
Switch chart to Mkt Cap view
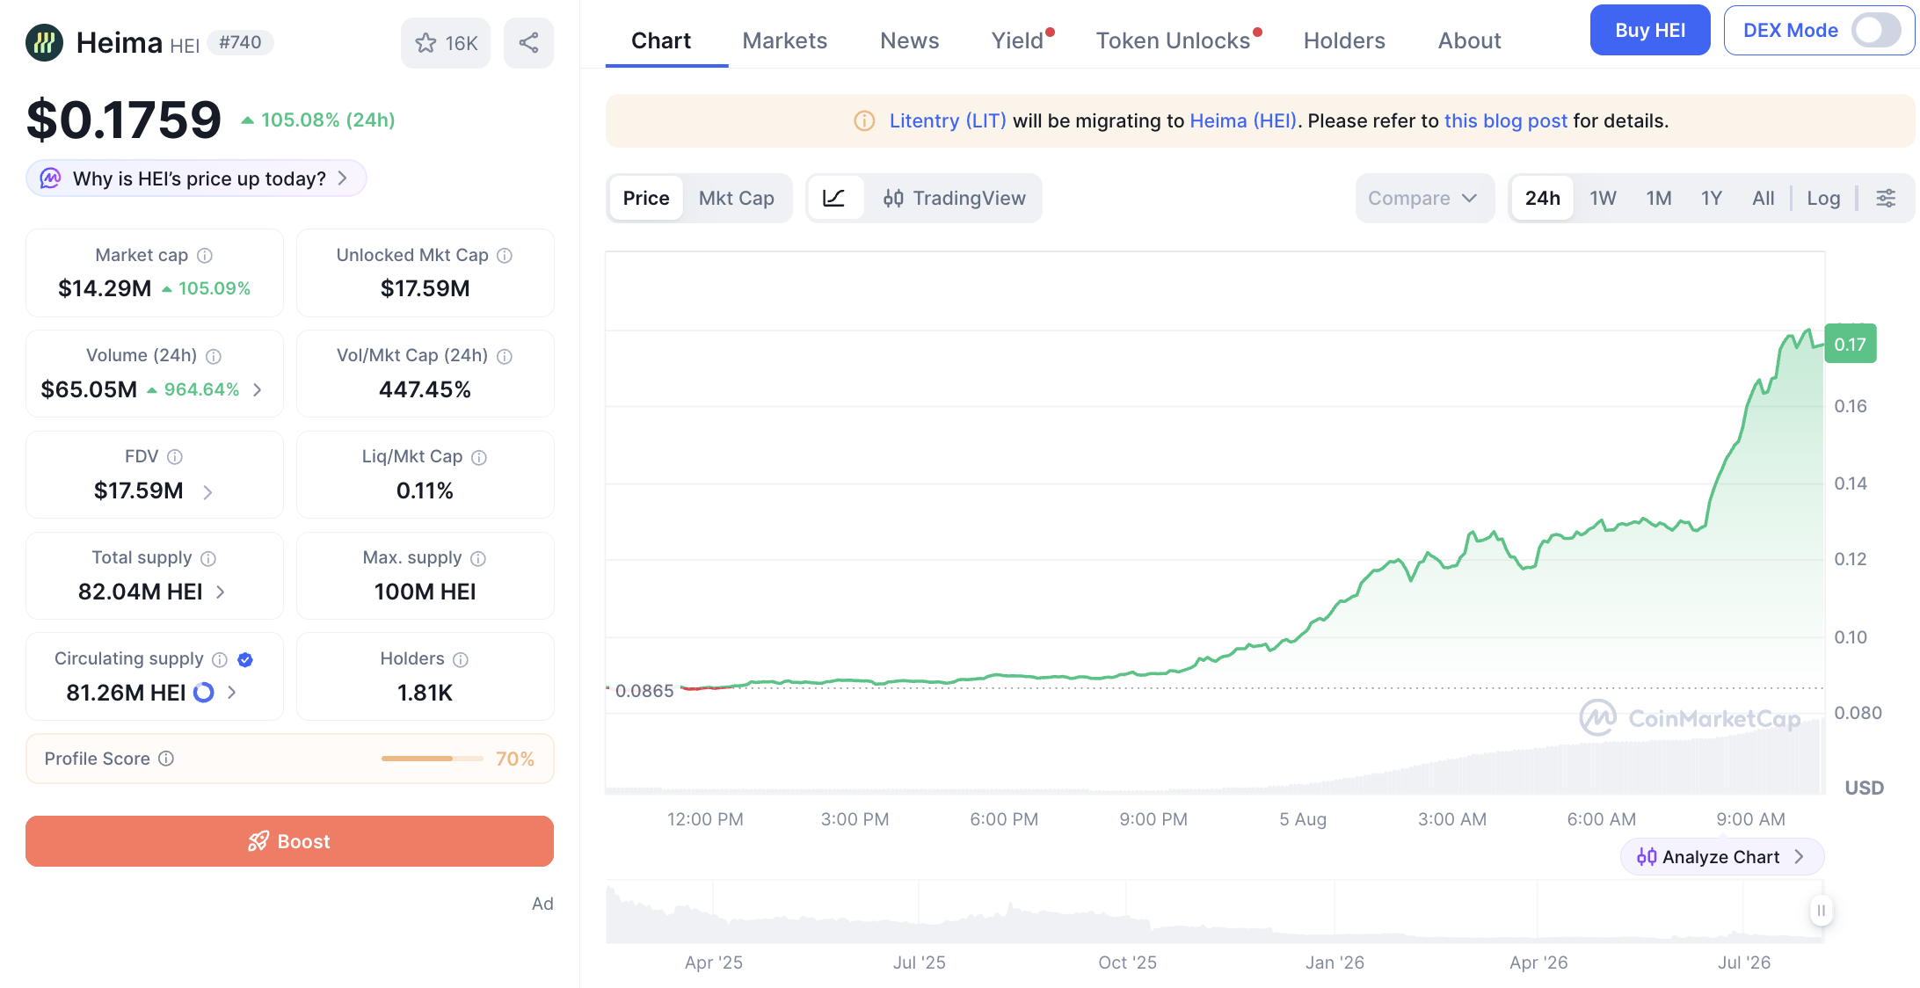(x=737, y=198)
